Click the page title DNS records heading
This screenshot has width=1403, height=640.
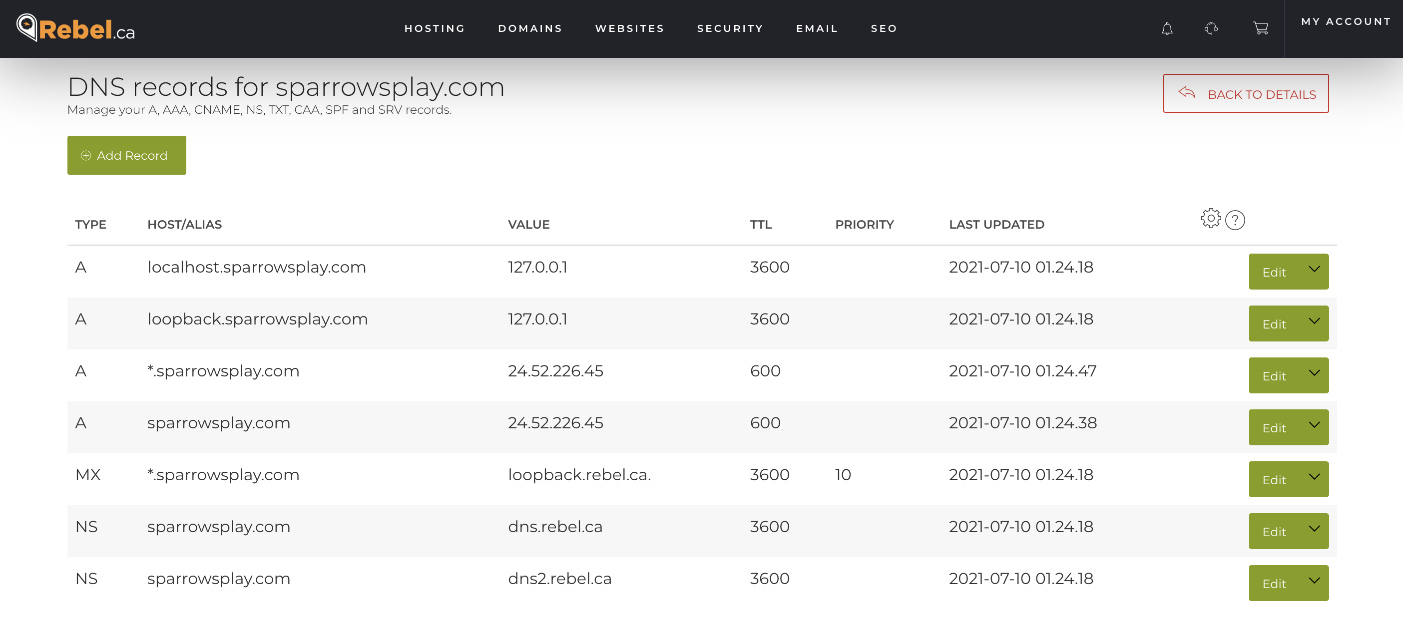(286, 87)
